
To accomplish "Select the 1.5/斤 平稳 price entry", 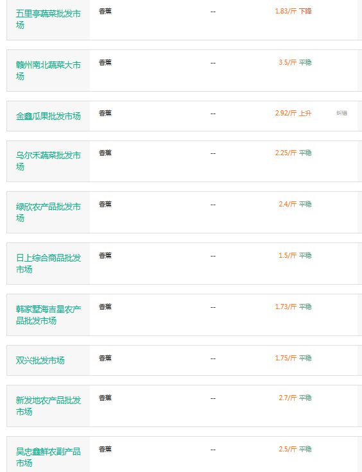I will 295,256.
